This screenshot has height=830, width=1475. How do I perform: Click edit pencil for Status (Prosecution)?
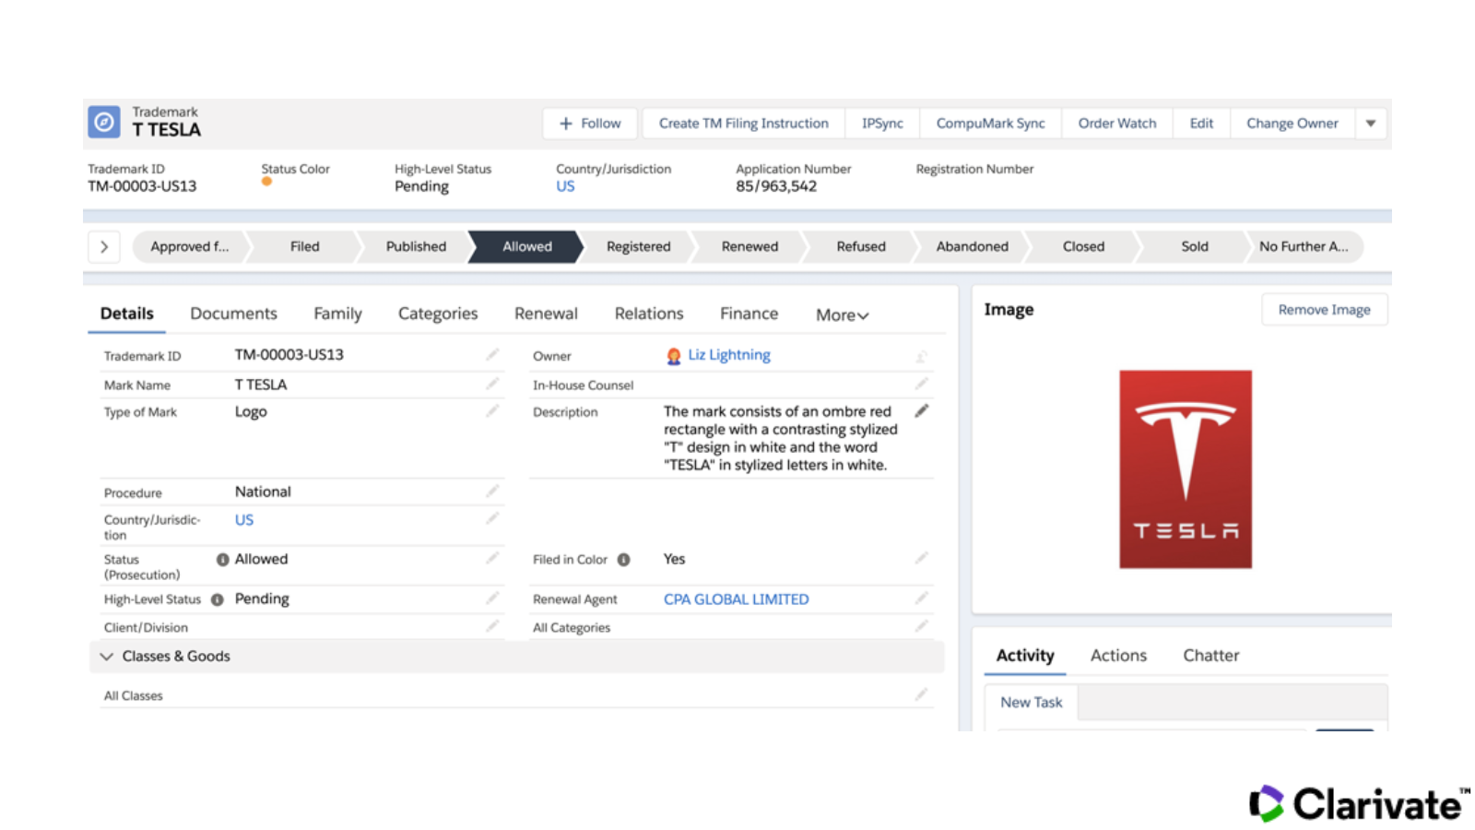492,558
